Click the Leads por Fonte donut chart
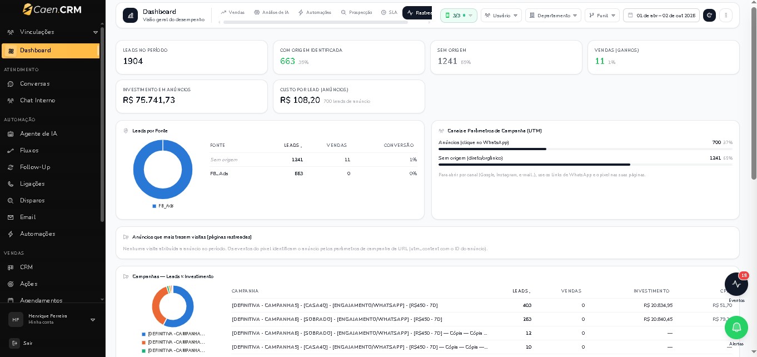The image size is (757, 357). (163, 170)
